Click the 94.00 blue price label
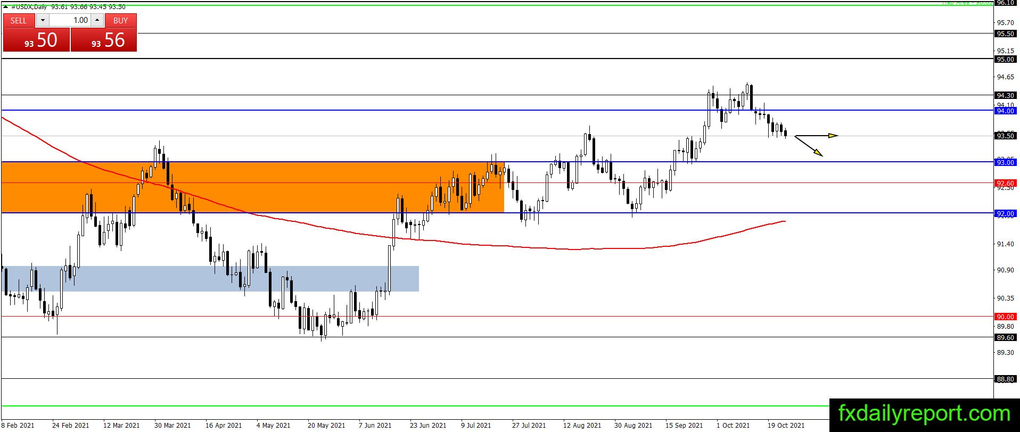The image size is (1020, 432). (1006, 111)
